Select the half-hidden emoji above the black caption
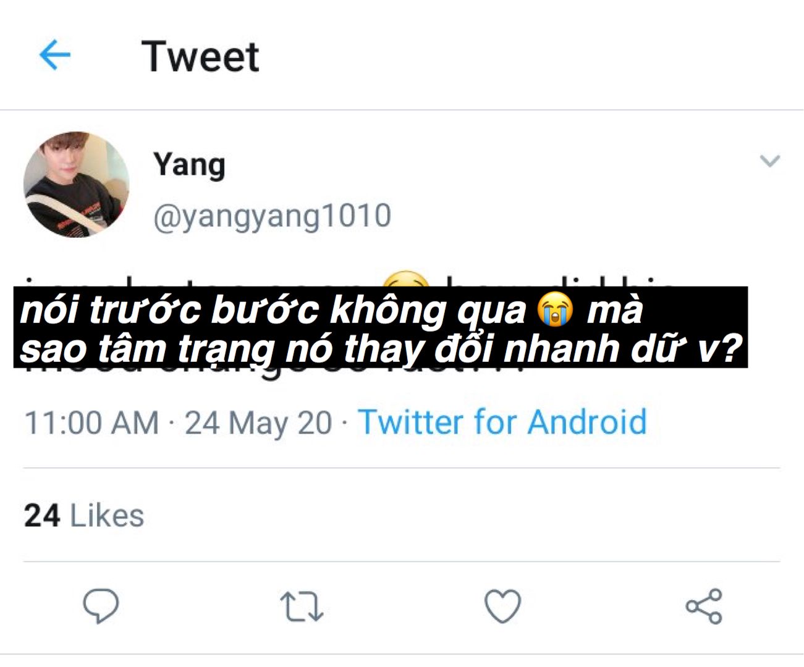 click(405, 279)
